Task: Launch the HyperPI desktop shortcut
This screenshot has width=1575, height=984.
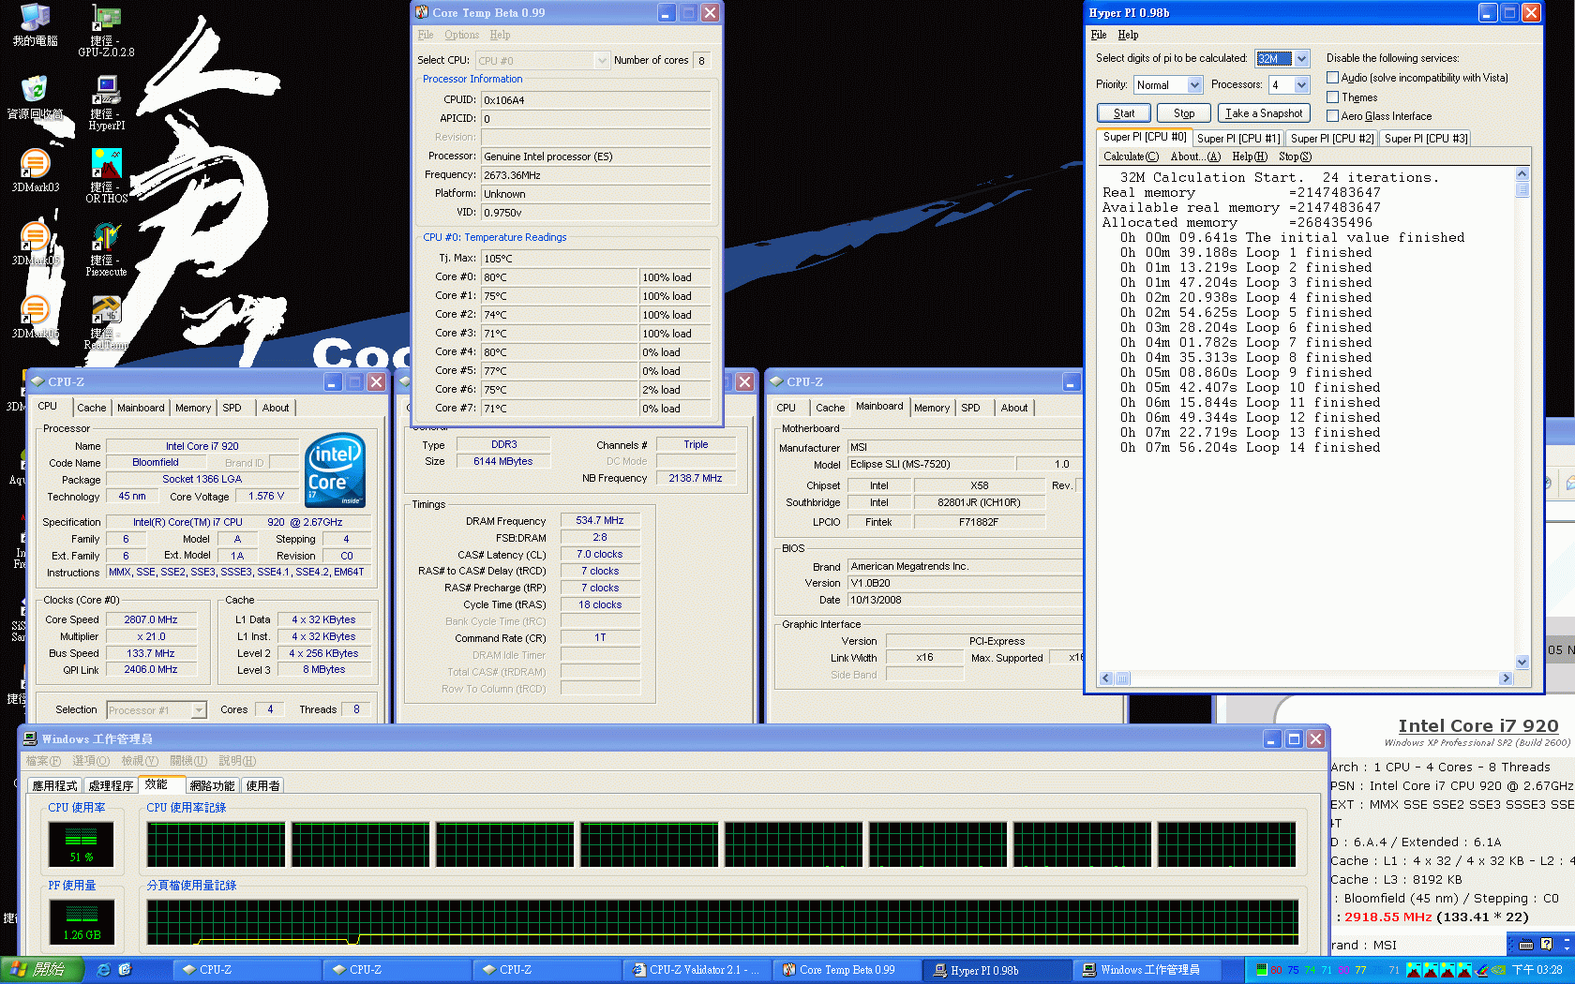Action: tap(106, 103)
